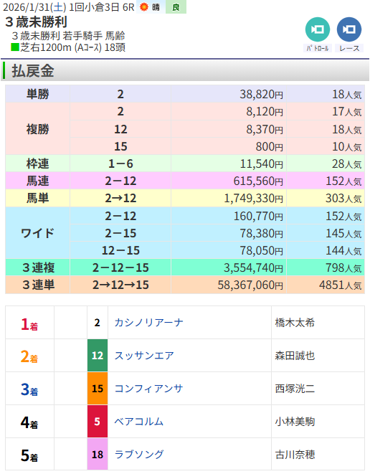The width and height of the screenshot is (370, 474).
Task: Click the 1着 finishing position
Action: pyautogui.click(x=29, y=324)
